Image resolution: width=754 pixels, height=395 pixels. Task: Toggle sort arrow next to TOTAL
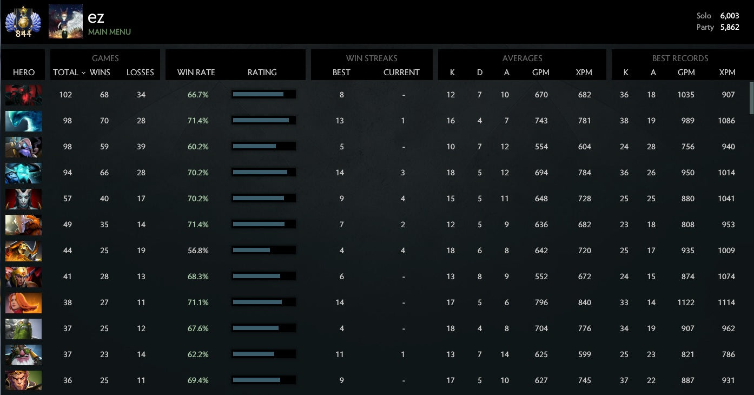coord(83,73)
